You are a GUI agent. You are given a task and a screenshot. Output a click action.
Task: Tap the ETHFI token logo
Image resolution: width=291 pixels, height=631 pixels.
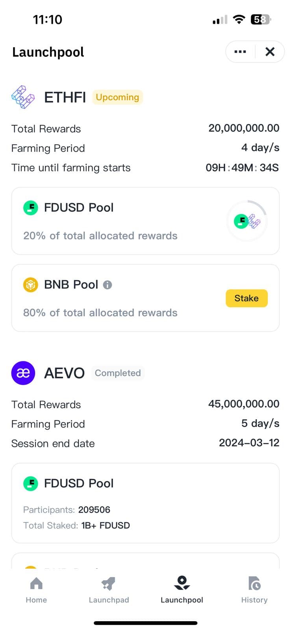(23, 97)
